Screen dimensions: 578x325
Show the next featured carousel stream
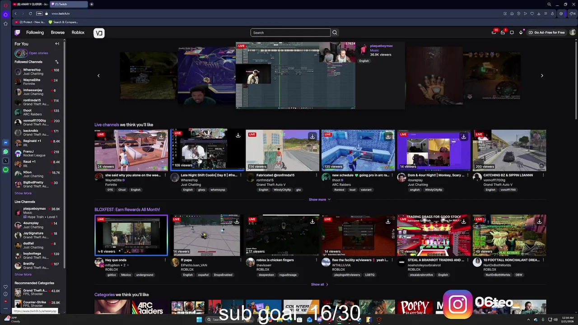(542, 75)
